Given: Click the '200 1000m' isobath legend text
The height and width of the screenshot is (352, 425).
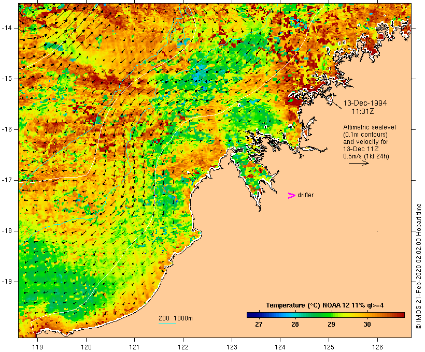Looking at the screenshot, I should pyautogui.click(x=176, y=318).
